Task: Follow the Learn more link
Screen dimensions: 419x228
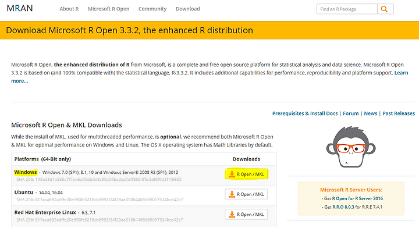Action: click(401, 73)
